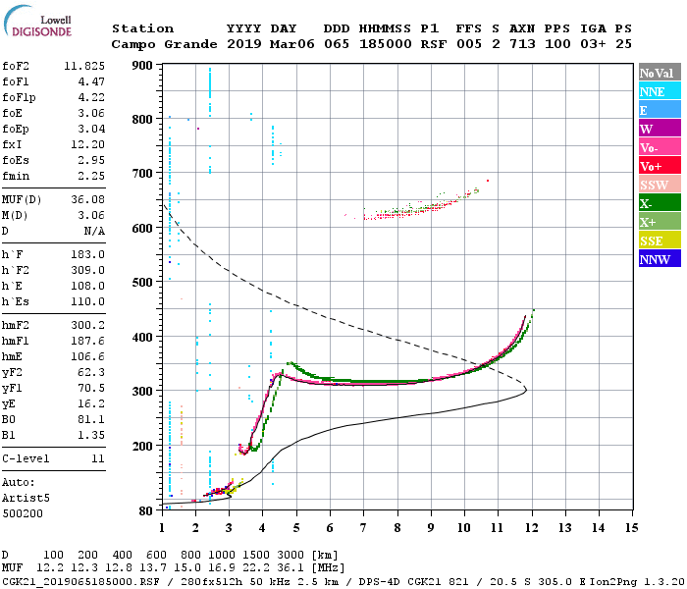Select the NNE cyan legend swatch
687x589 pixels.
tap(660, 91)
